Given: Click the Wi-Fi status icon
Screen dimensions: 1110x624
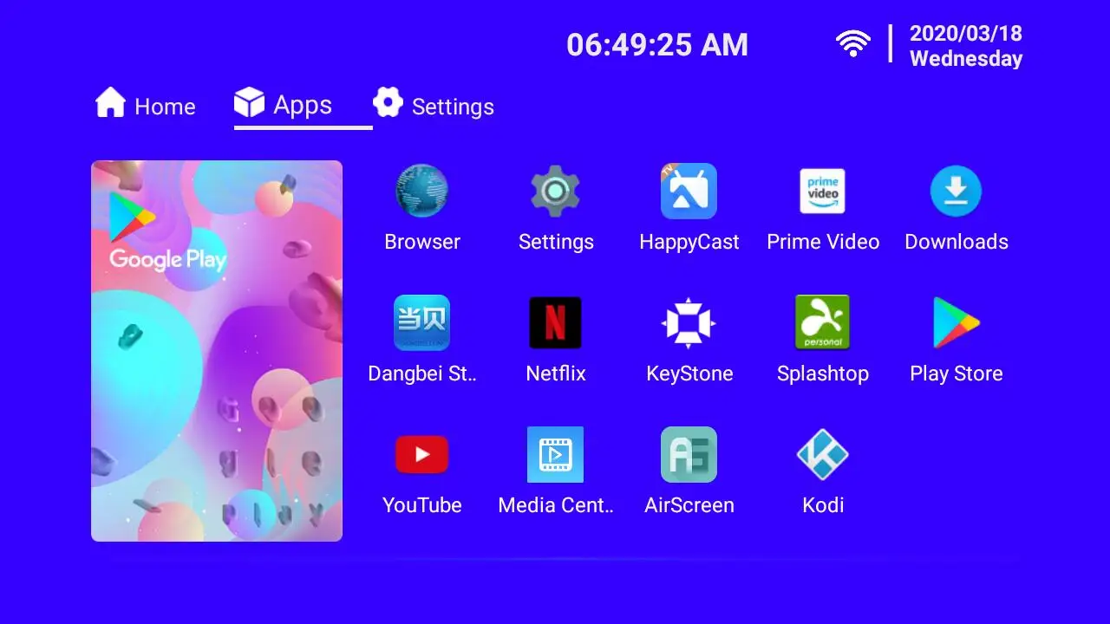Looking at the screenshot, I should click(853, 43).
